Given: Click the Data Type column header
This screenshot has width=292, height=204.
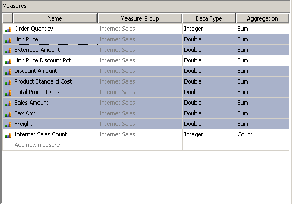Looking at the screenshot, I should [x=209, y=18].
